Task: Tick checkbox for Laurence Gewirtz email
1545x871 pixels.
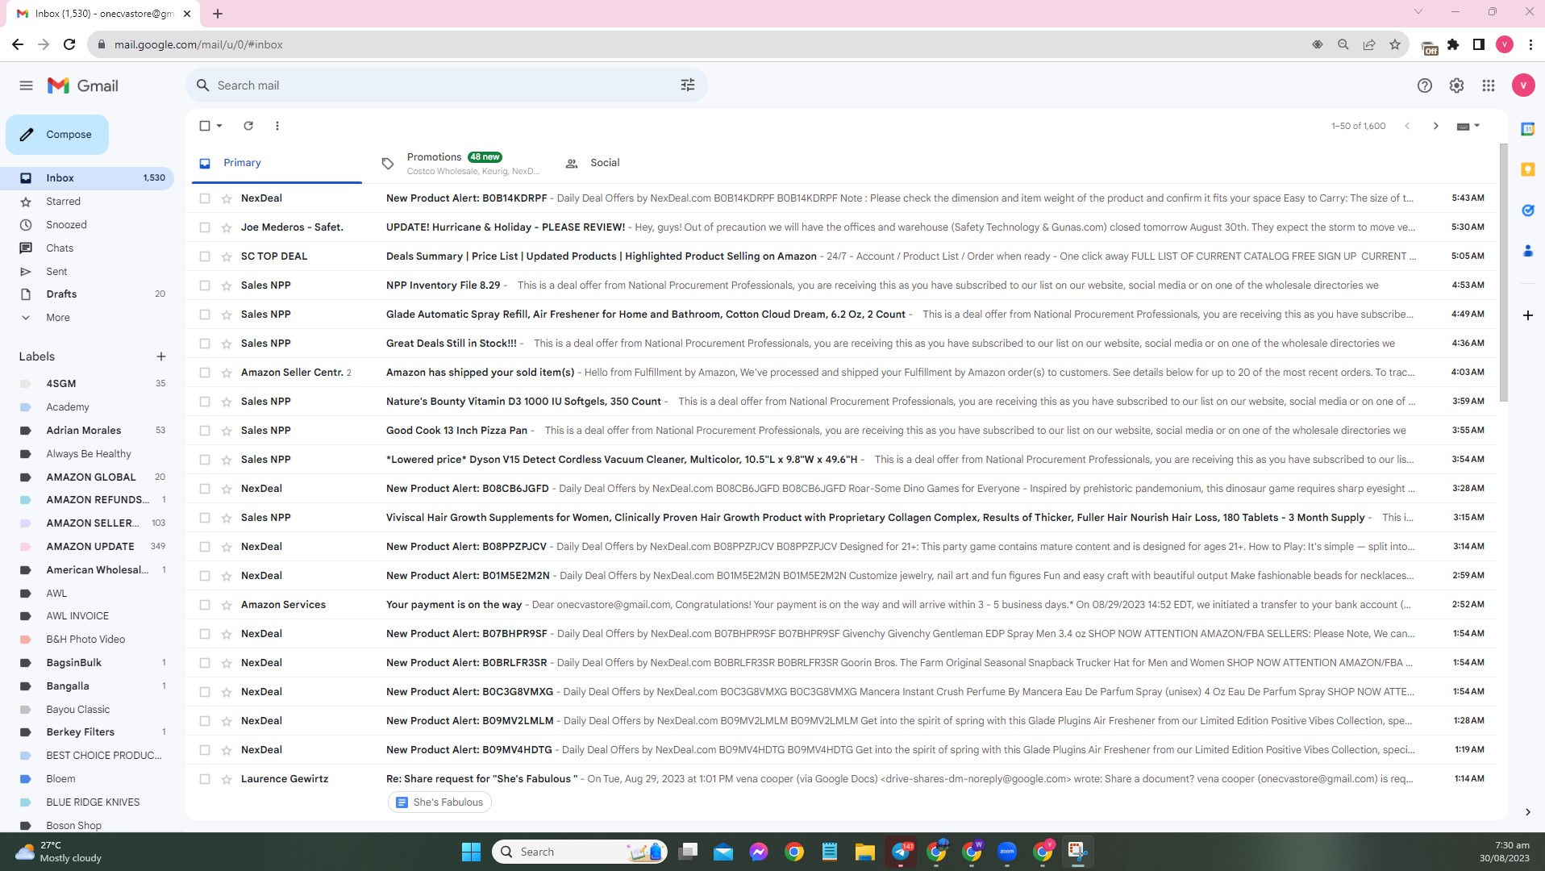Action: tap(205, 779)
